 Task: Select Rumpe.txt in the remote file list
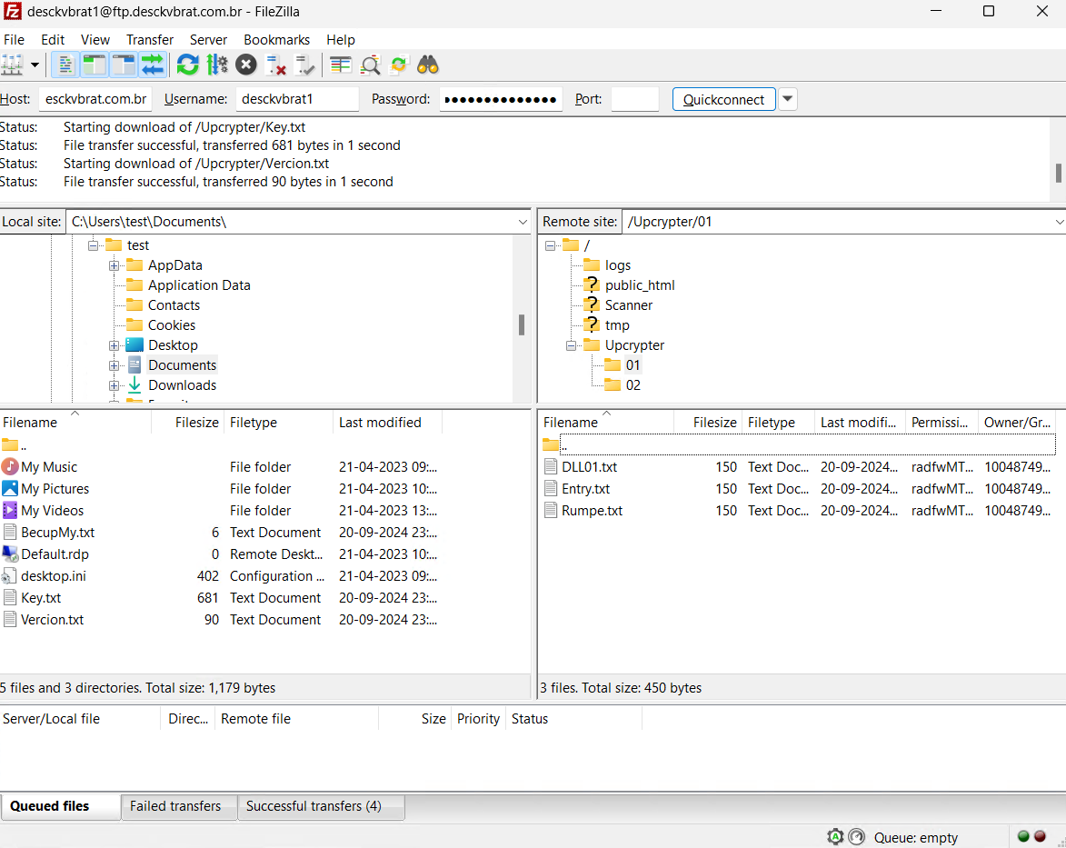(x=592, y=511)
